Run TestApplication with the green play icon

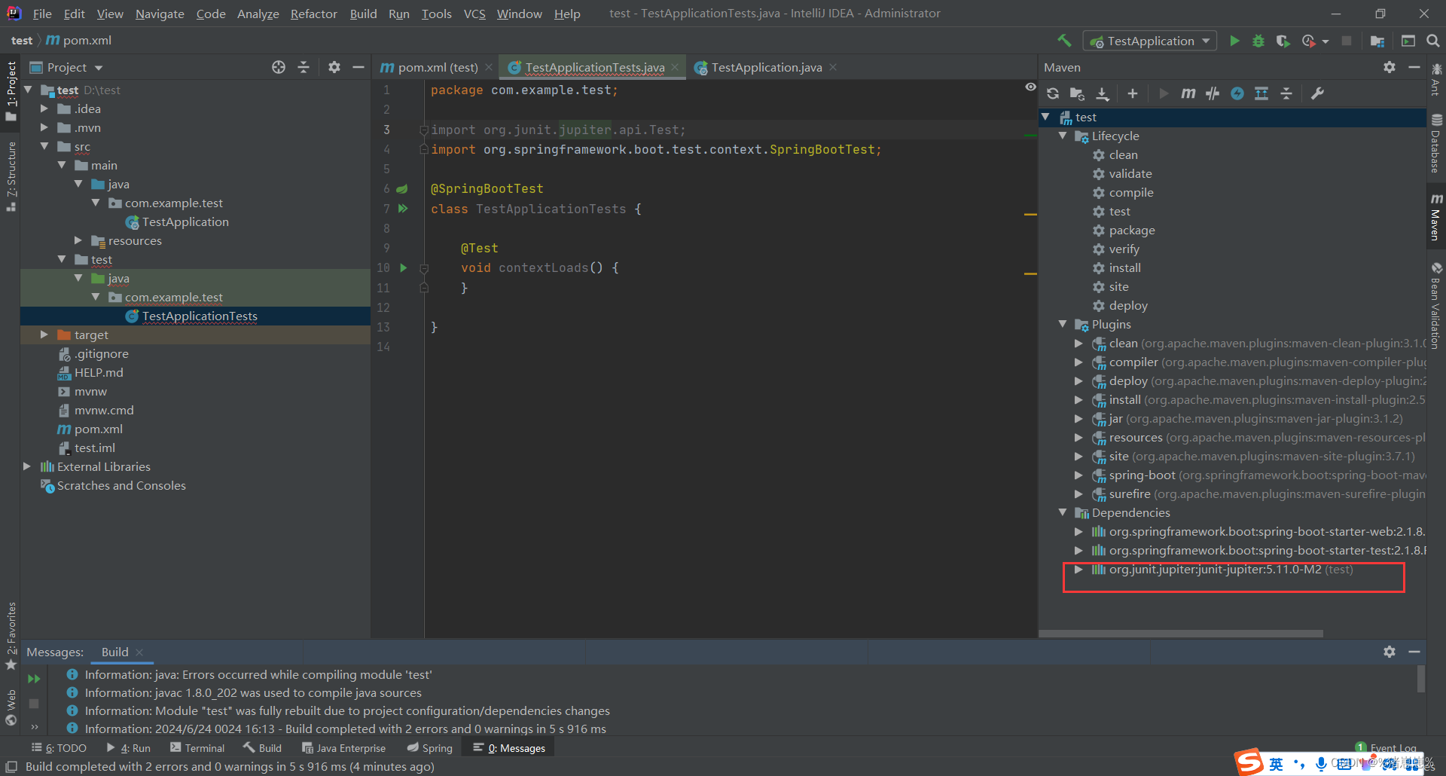click(x=1234, y=41)
